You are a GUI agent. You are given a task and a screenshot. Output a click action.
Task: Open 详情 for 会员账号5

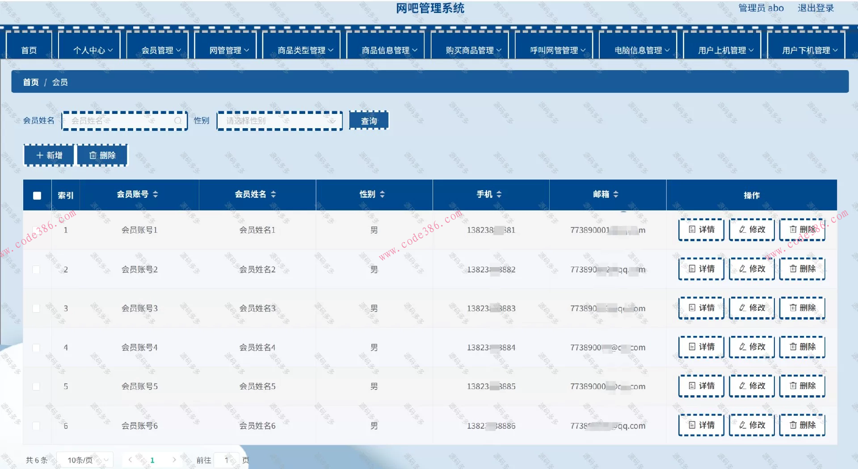coord(701,386)
